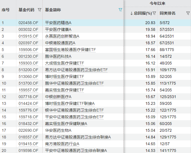Open fund 易方达中证港股通医药卫生综合ETF
Image resolution: width=191 pixels, height=153 pixels.
(76, 70)
